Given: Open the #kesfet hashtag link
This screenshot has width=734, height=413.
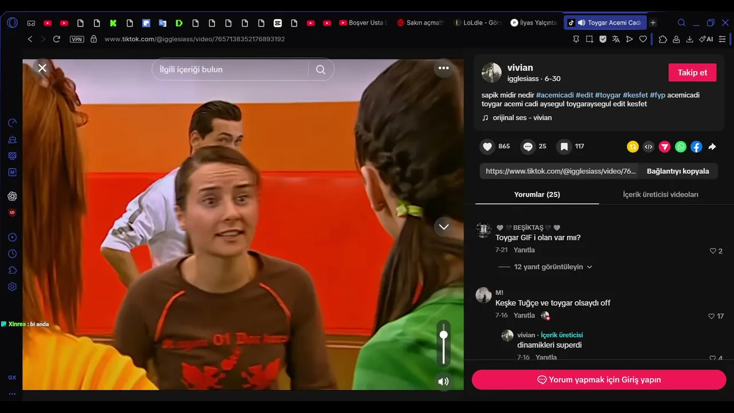Looking at the screenshot, I should click(635, 95).
